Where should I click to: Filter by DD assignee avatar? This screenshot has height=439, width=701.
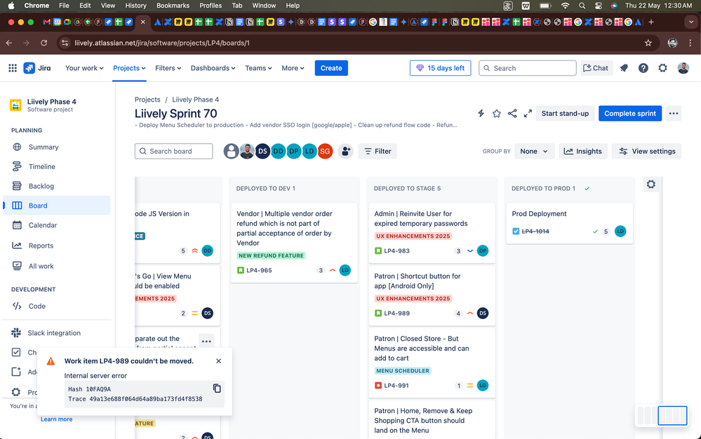tap(278, 151)
